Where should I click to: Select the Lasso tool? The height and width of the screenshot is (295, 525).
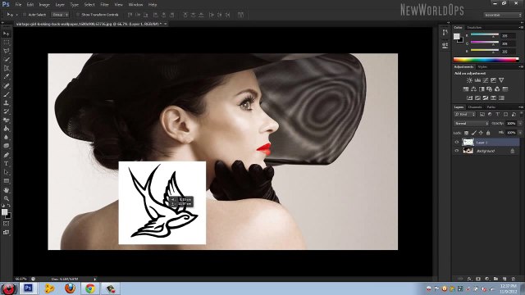7,51
